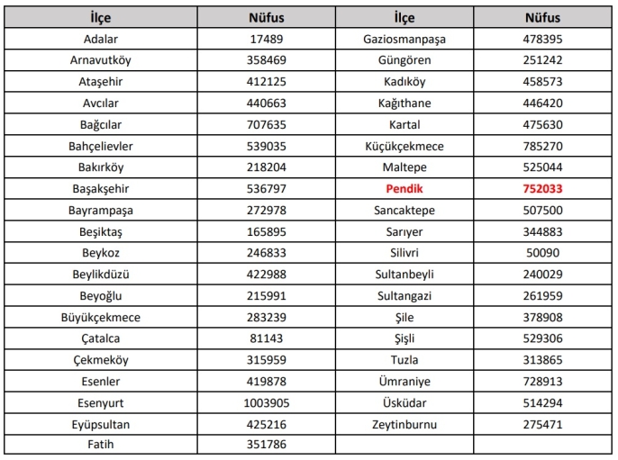Click the Kadıköy district cell
The image size is (618, 460).
point(404,82)
